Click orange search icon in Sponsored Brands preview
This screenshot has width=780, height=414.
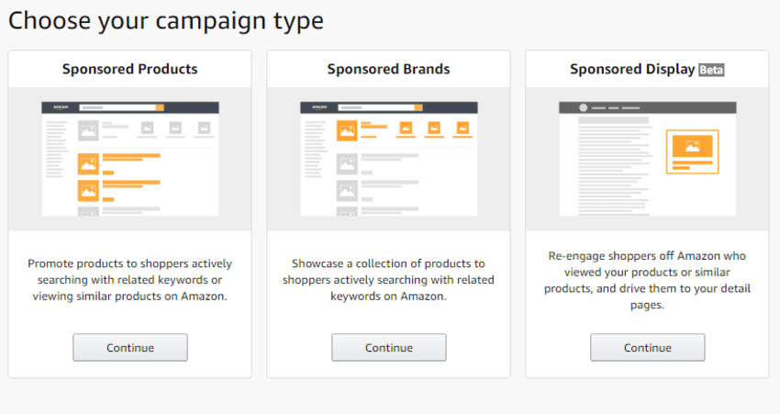418,107
